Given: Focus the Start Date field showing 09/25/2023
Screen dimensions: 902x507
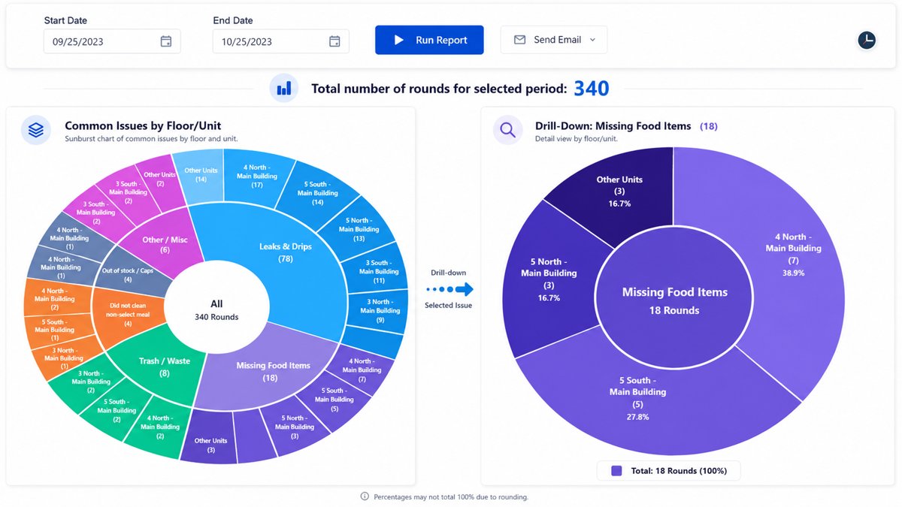Looking at the screenshot, I should pyautogui.click(x=112, y=41).
